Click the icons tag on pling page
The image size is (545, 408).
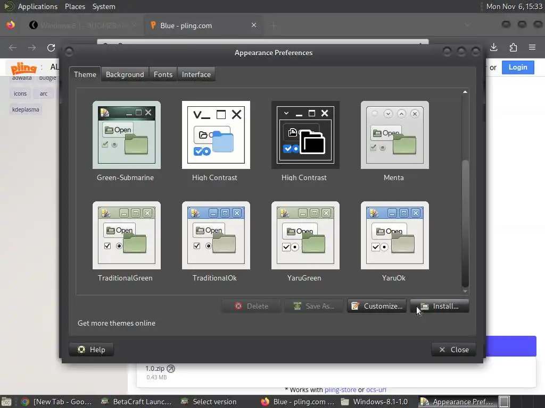coord(20,93)
